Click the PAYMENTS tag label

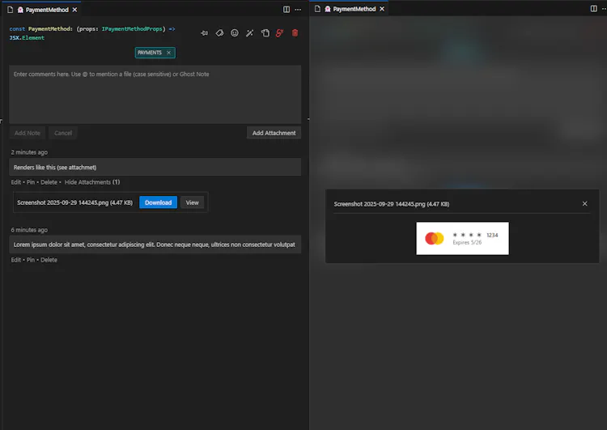pos(150,53)
